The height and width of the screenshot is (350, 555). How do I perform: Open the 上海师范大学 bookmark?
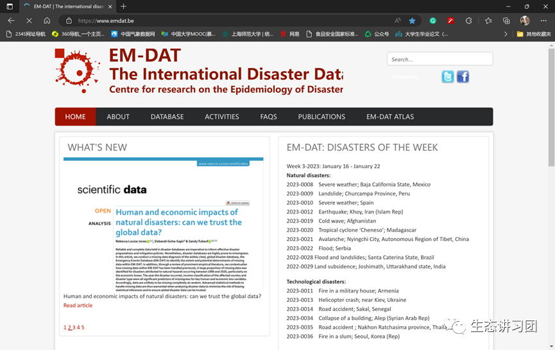[x=248, y=34]
